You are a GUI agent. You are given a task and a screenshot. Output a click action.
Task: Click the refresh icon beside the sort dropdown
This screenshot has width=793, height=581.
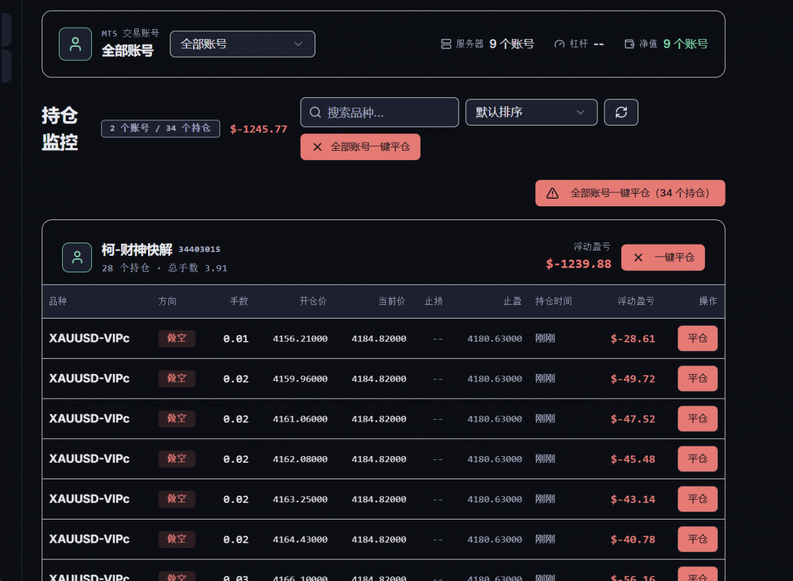coord(621,112)
